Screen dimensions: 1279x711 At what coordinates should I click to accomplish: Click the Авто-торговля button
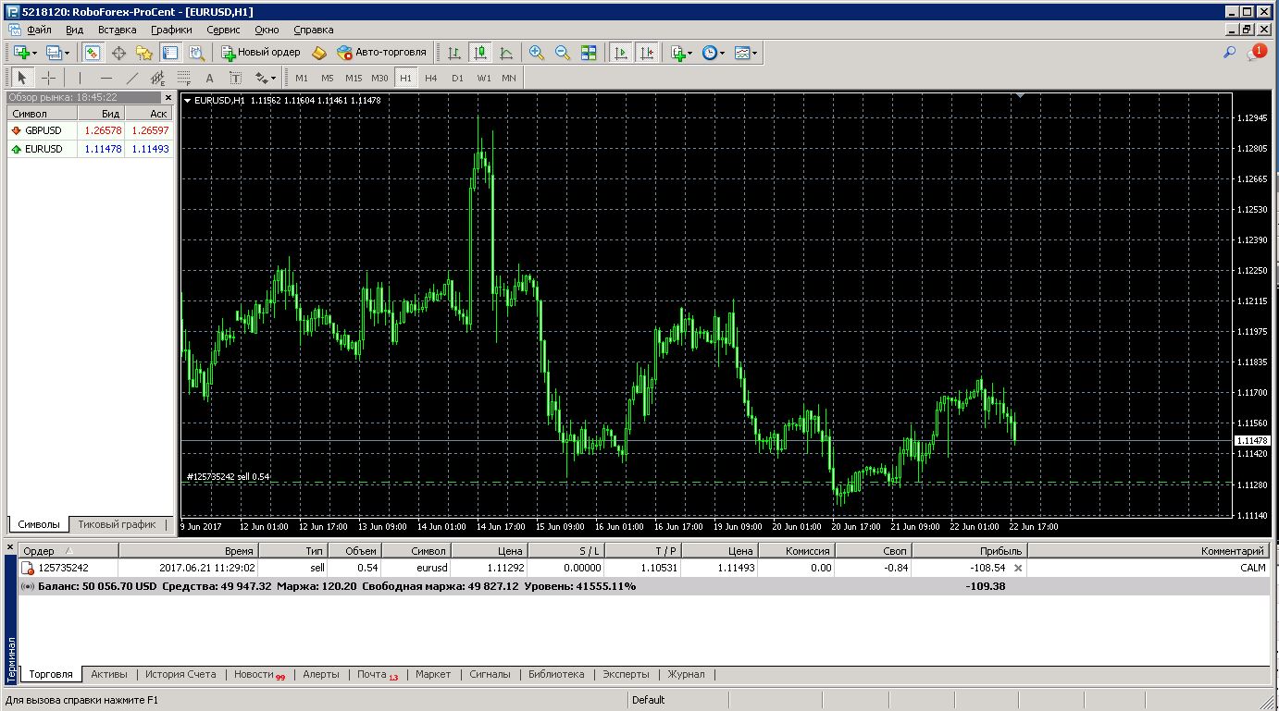381,53
